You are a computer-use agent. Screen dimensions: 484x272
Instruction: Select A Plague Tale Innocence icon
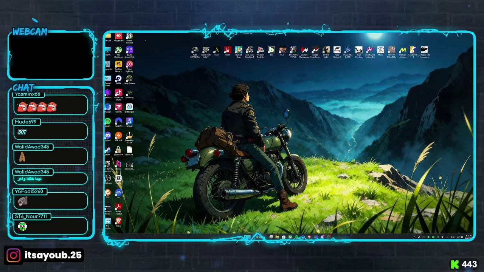(x=425, y=52)
